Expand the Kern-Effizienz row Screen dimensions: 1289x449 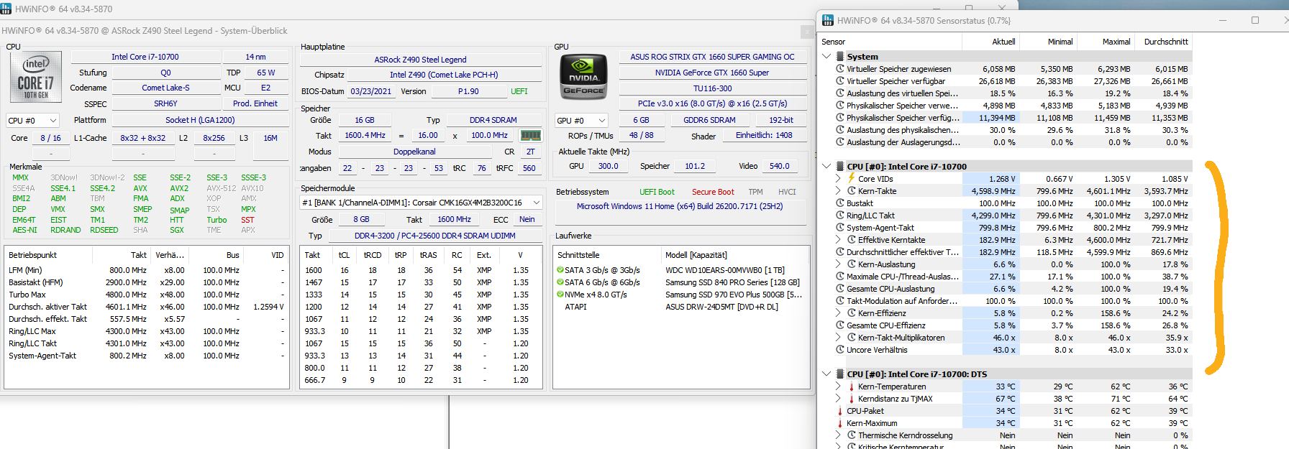point(838,313)
